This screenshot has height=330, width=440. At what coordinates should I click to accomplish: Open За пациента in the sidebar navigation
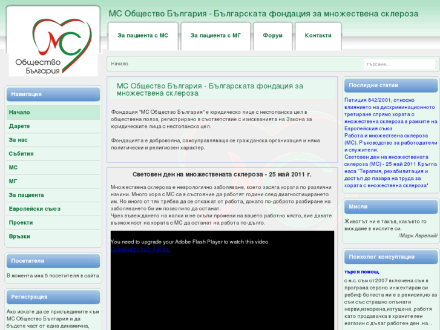tap(53, 195)
